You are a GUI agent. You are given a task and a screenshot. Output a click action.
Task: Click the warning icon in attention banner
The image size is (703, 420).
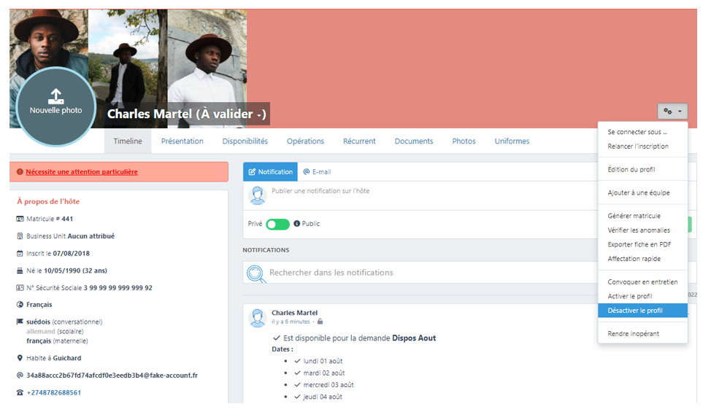pos(20,172)
